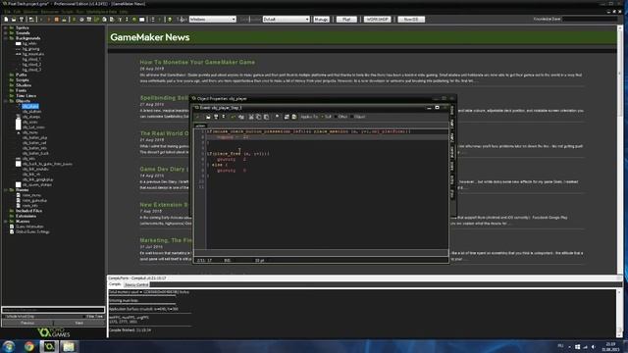This screenshot has width=628, height=353.
Task: Undo last edit in code editor
Action: pos(233,117)
